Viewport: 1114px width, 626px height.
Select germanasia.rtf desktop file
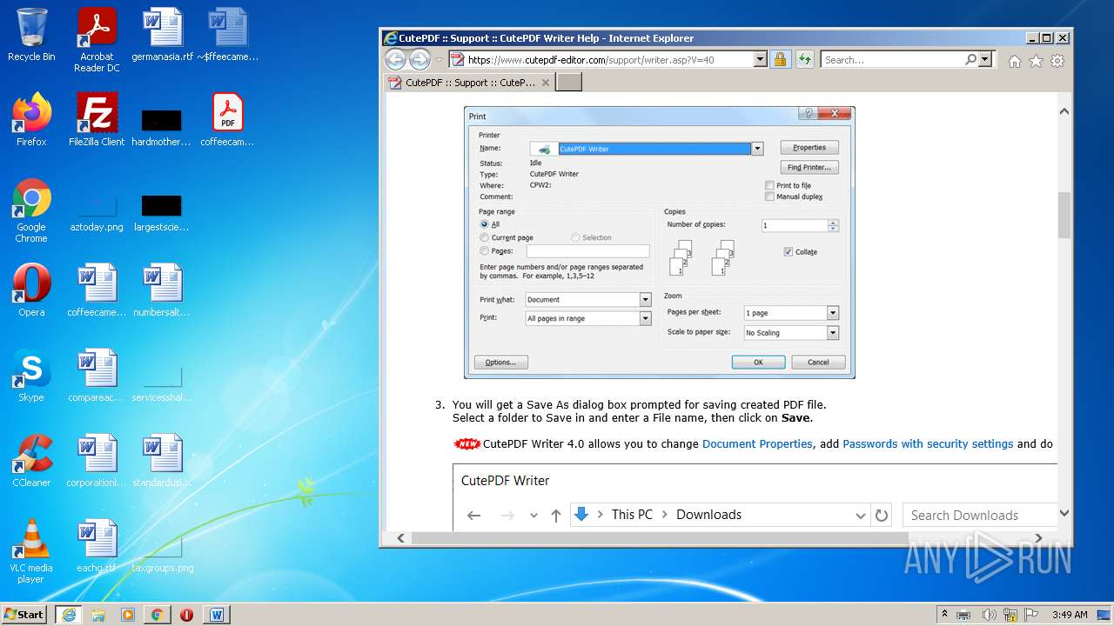[163, 35]
